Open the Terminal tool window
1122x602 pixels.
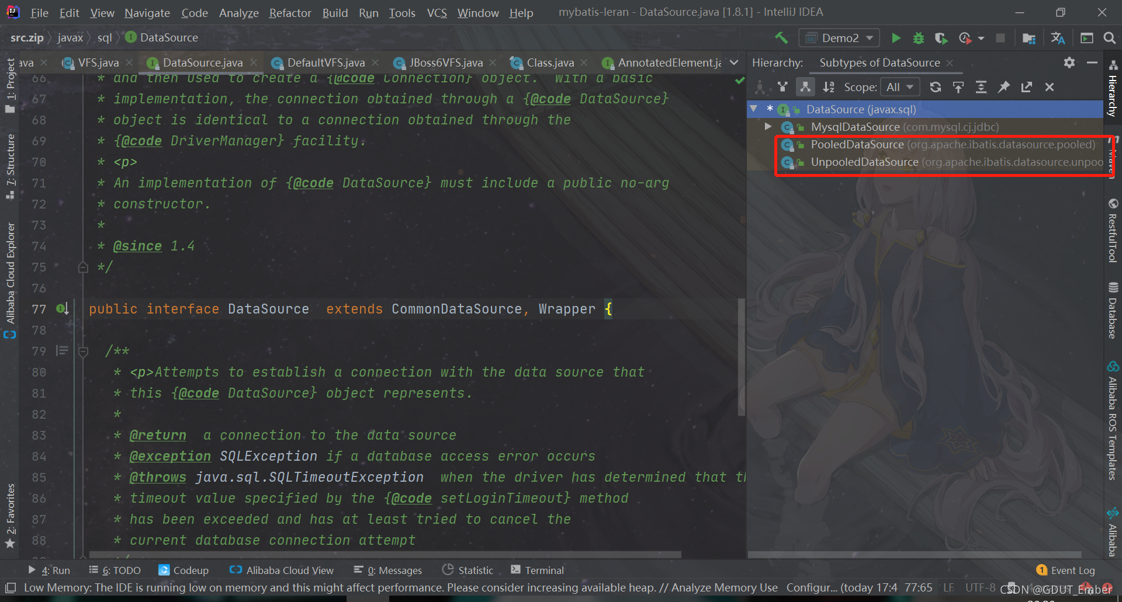tap(538, 570)
